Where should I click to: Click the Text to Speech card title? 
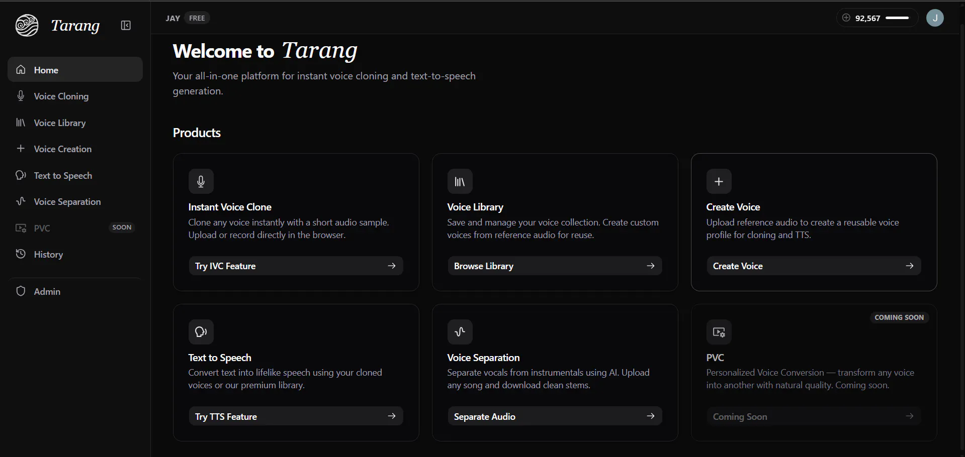220,358
